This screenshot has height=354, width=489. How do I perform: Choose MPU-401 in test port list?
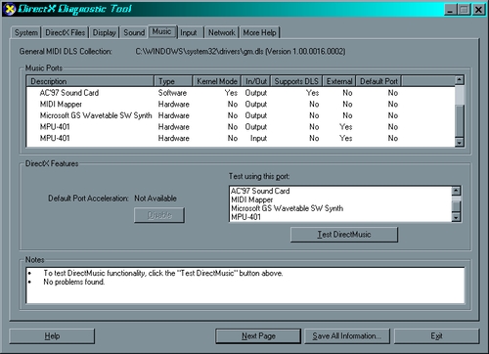pyautogui.click(x=340, y=217)
